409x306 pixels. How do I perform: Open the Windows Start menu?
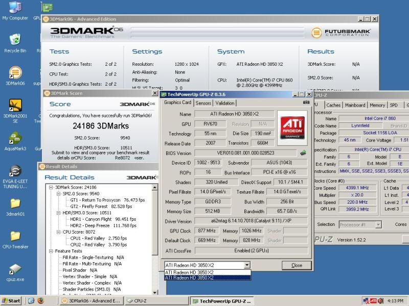tap(11, 301)
